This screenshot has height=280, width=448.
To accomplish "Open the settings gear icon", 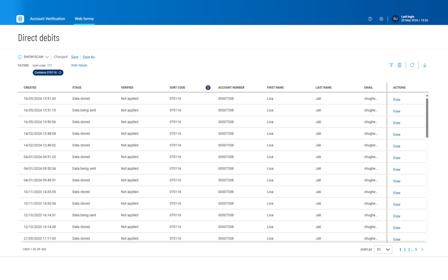I will (x=381, y=19).
